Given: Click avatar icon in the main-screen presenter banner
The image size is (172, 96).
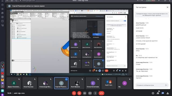Looking at the screenshot, I should point(9,6).
